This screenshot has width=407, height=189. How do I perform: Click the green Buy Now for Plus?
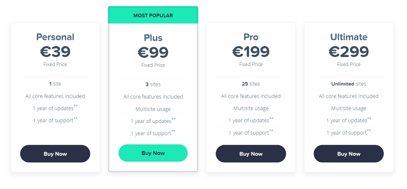[153, 153]
